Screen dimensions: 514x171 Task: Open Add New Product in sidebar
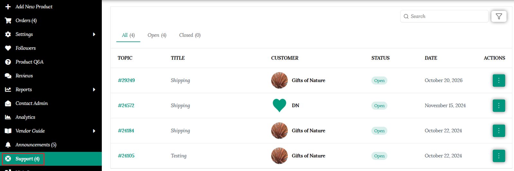34,6
